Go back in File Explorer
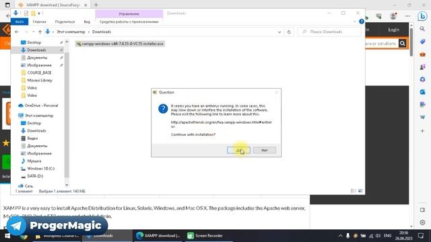The width and height of the screenshot is (431, 242). click(x=17, y=32)
